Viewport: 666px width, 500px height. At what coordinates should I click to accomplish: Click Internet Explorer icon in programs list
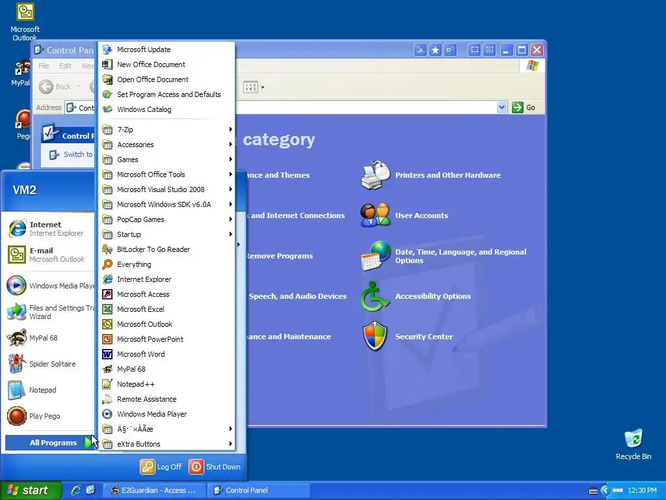coord(107,279)
